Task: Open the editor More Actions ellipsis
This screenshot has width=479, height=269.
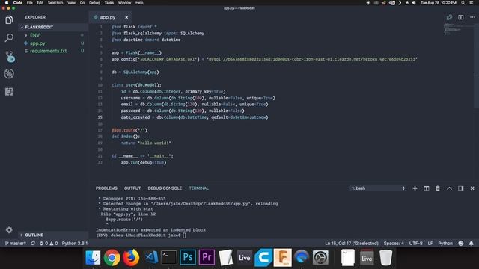Action: point(472,17)
